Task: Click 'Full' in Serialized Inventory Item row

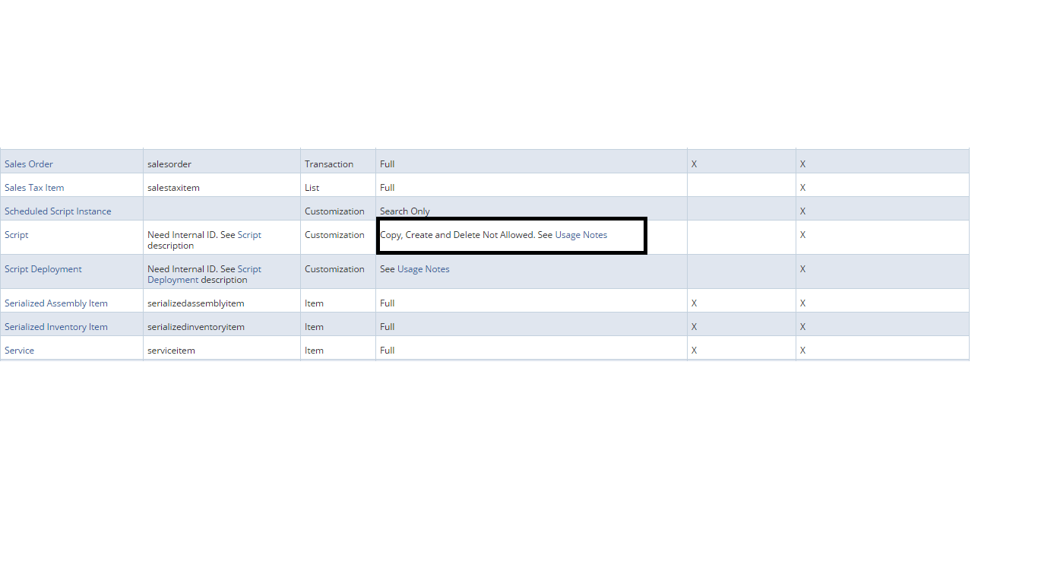Action: pos(388,327)
